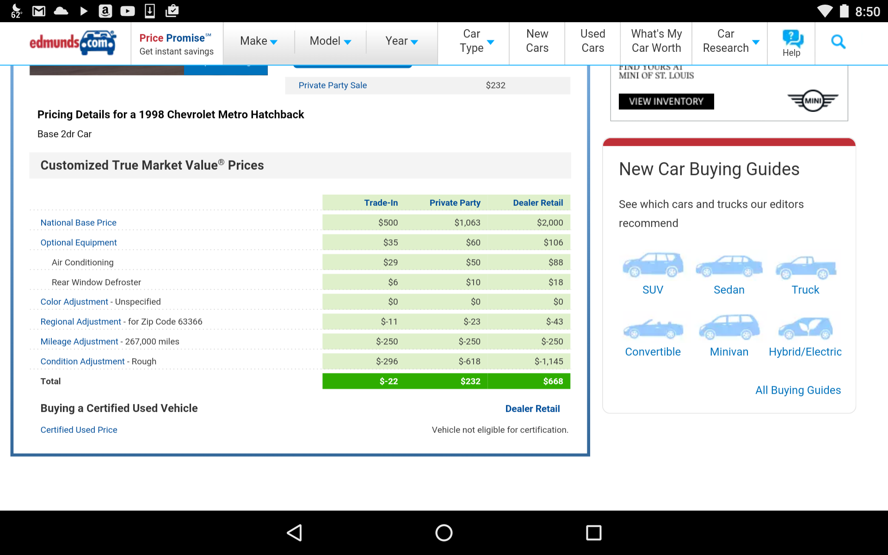Select the SUV buying guide icon
Viewport: 888px width, 555px height.
tap(653, 265)
